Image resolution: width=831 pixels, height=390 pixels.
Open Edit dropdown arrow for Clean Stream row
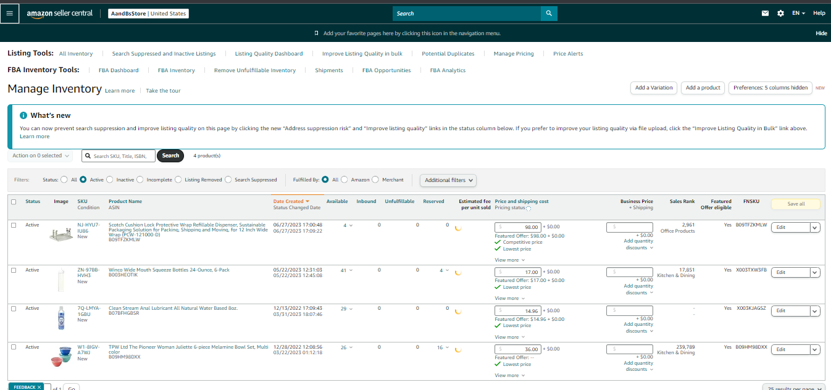(815, 311)
